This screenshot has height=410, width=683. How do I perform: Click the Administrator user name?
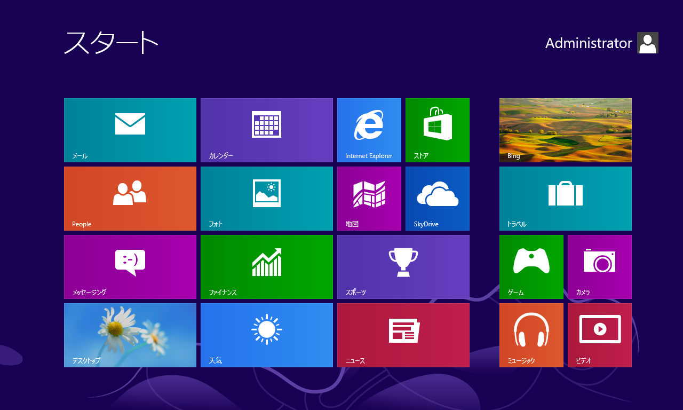click(x=589, y=43)
